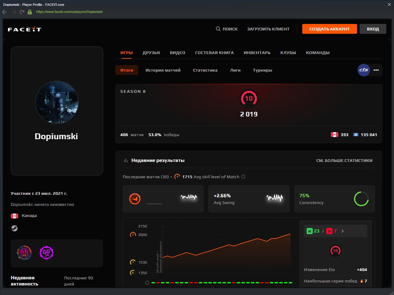
Task: Click the 75% Consistency card
Action: (x=335, y=199)
